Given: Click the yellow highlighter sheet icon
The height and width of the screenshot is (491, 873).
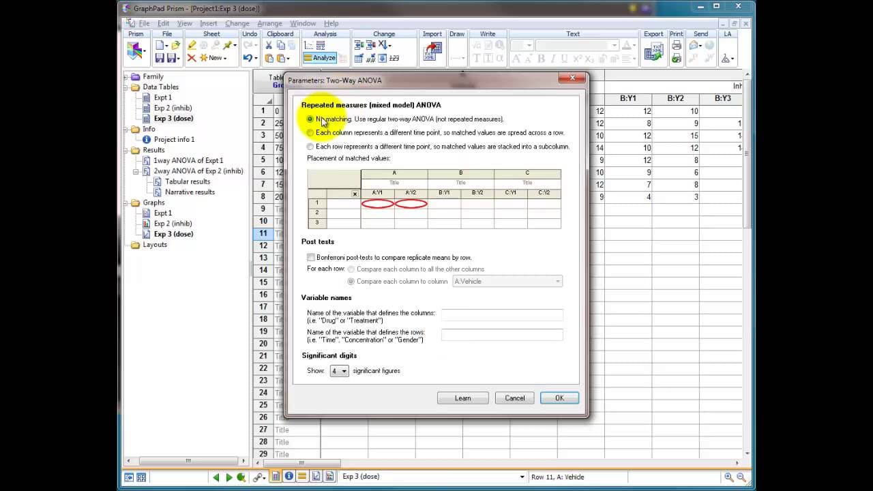Looking at the screenshot, I should pyautogui.click(x=192, y=45).
